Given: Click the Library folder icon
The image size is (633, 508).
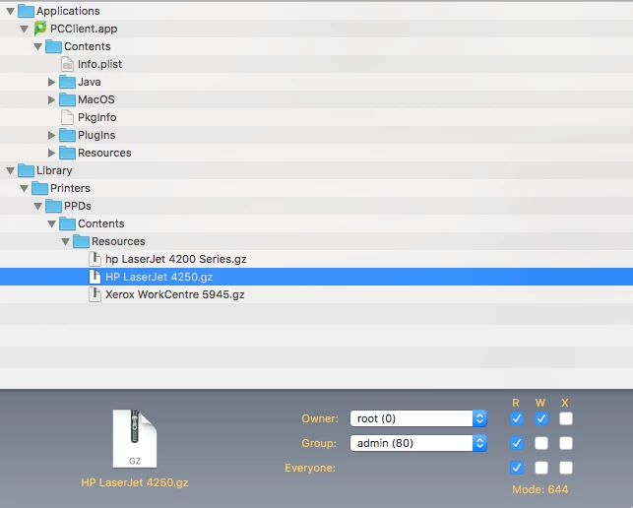Looking at the screenshot, I should point(26,171).
